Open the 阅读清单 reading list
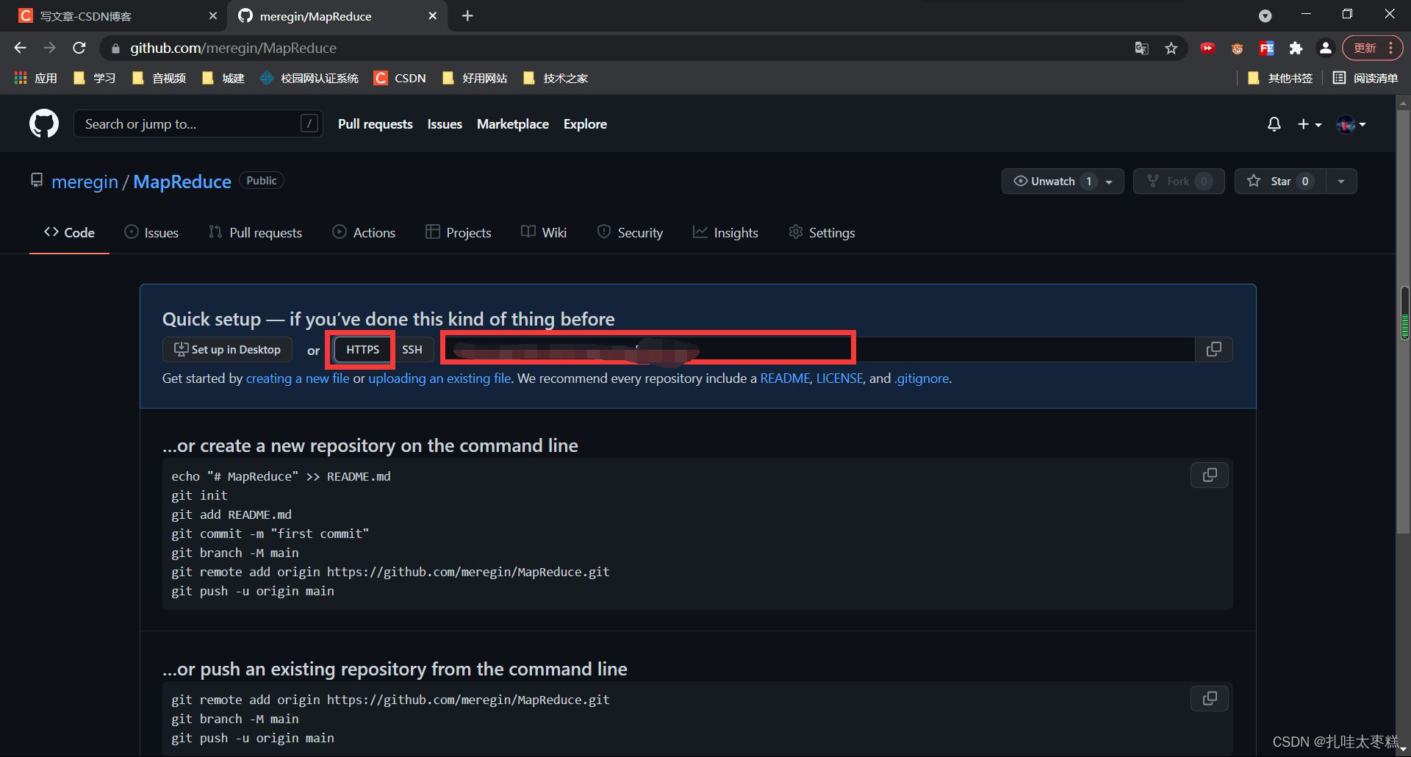 click(x=1365, y=78)
